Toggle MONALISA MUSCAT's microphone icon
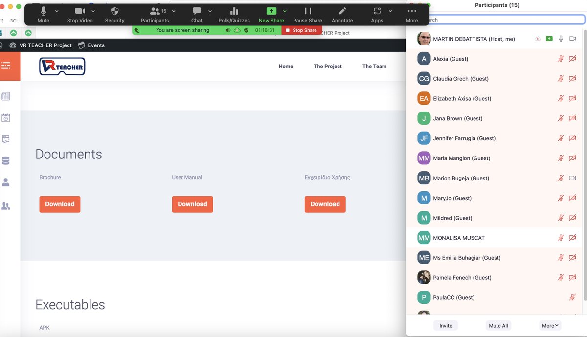This screenshot has height=337, width=587. point(561,238)
